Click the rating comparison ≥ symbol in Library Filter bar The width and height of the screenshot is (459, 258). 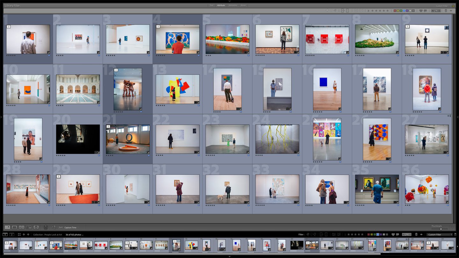(x=368, y=11)
